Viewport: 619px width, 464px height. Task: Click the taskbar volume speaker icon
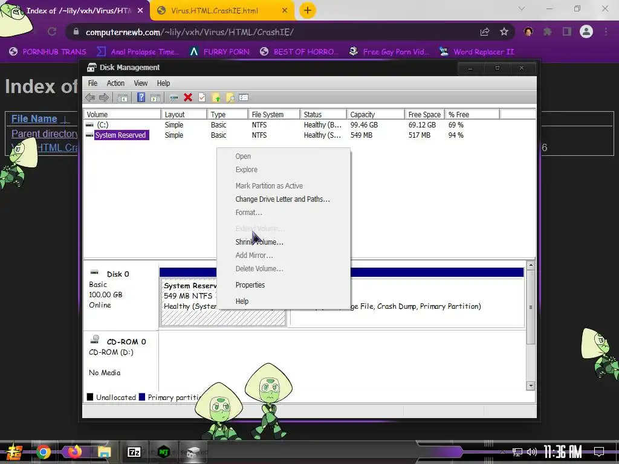532,452
